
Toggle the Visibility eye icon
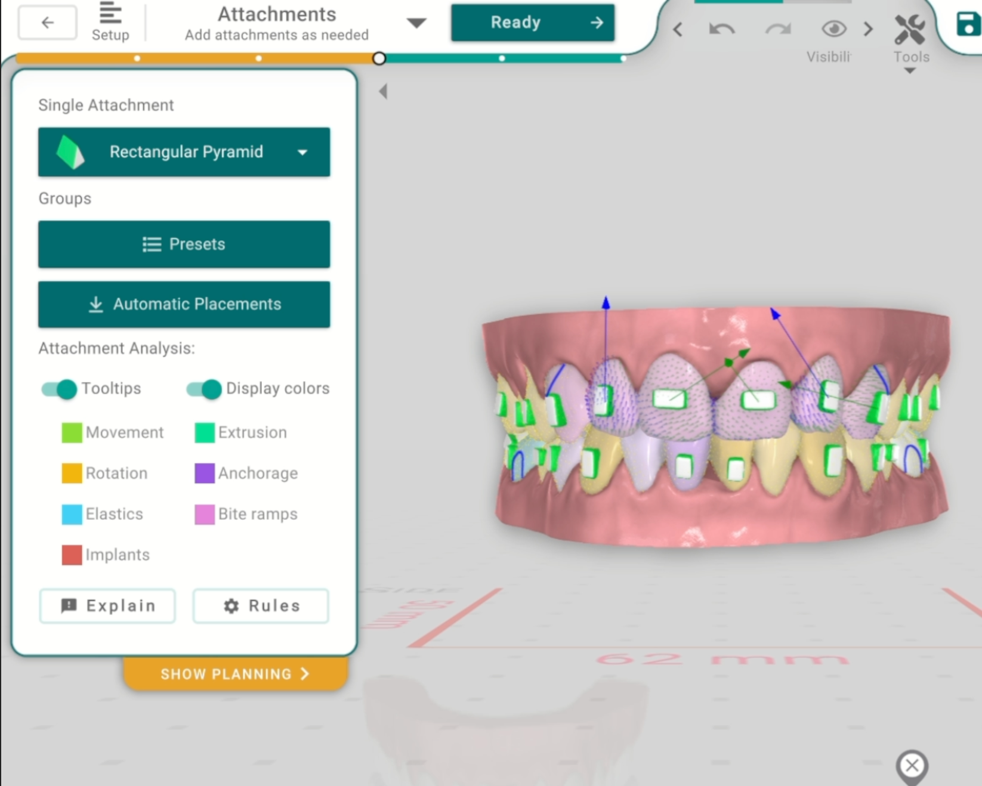pyautogui.click(x=833, y=29)
